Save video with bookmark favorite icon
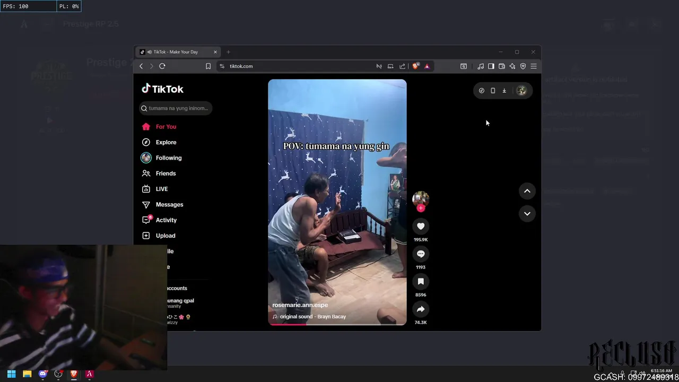679x382 pixels. point(421,282)
